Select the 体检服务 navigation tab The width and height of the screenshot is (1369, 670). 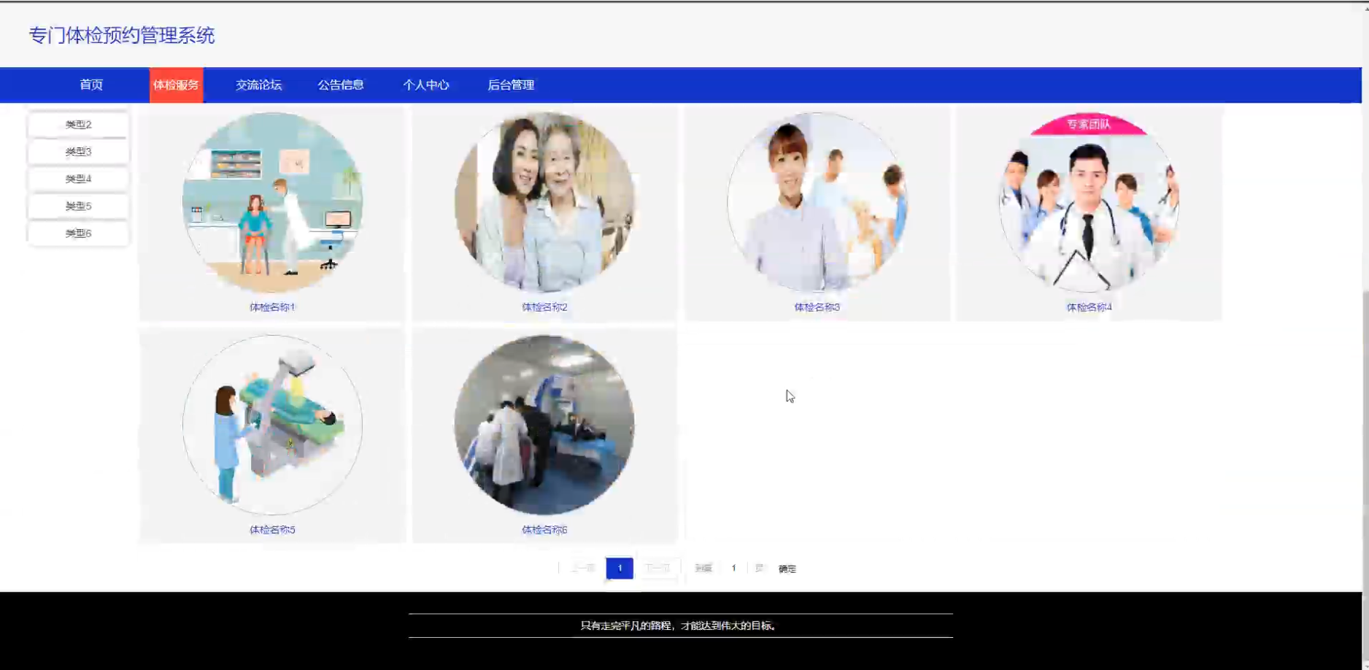point(176,85)
